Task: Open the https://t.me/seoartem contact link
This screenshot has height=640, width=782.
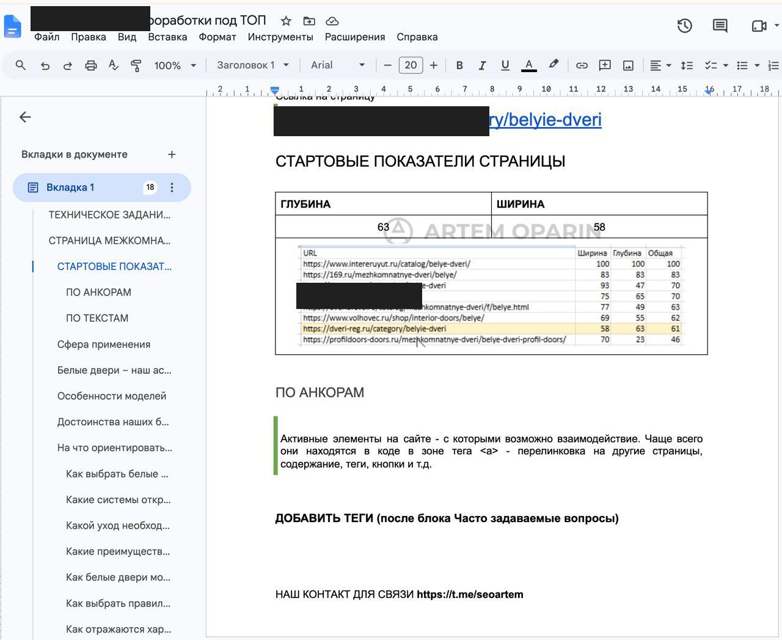Action: pos(470,595)
